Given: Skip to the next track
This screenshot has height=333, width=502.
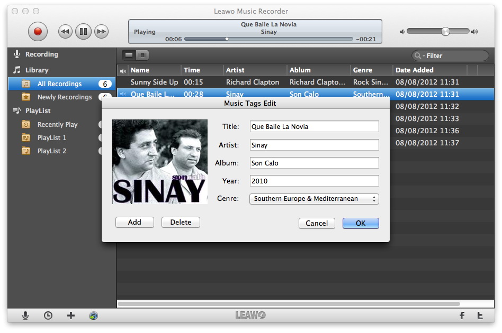Looking at the screenshot, I should tap(101, 32).
